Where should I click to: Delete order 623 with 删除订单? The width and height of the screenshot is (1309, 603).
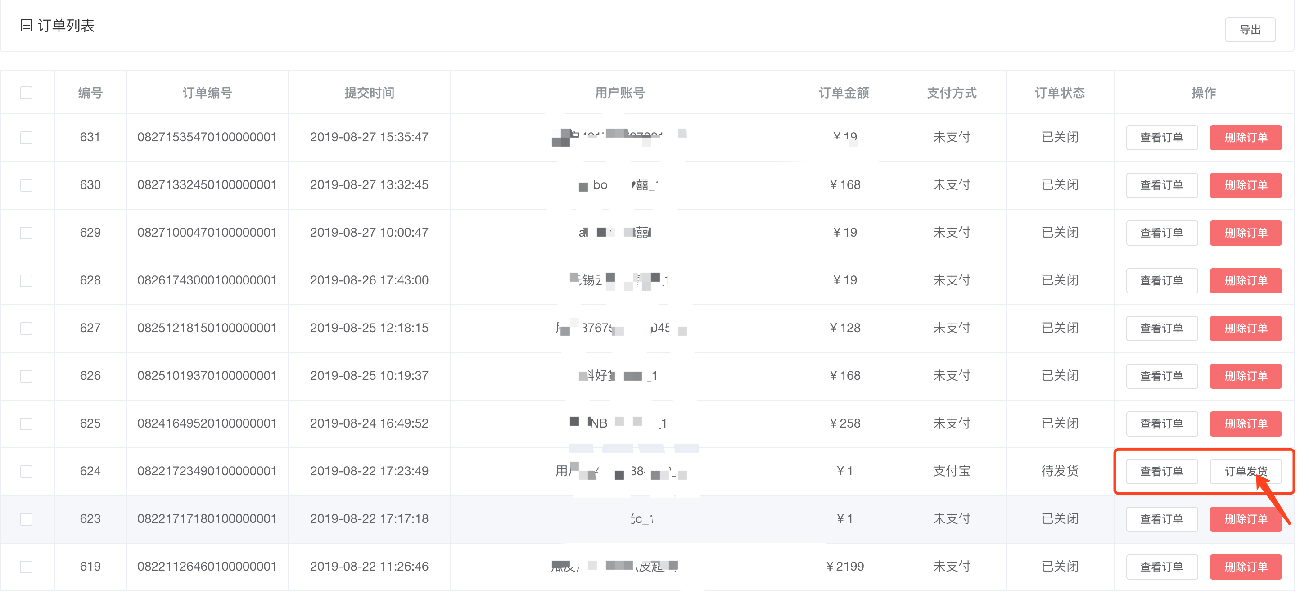tap(1246, 519)
